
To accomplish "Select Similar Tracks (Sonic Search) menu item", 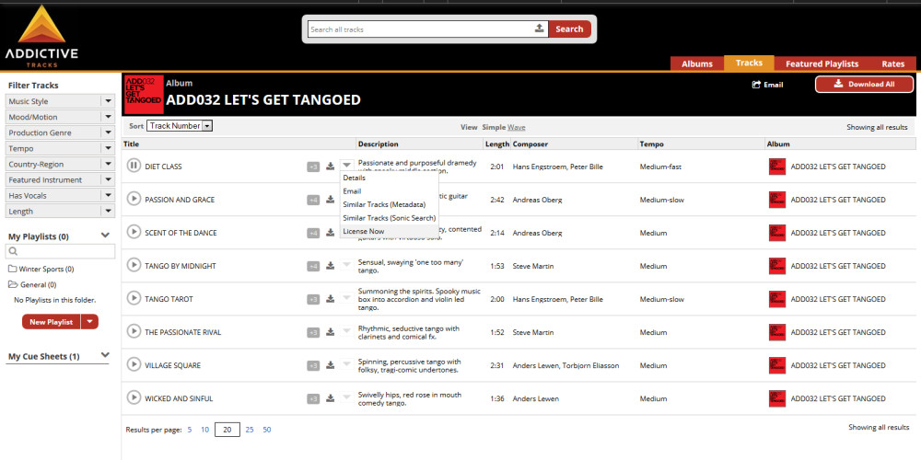I will click(389, 218).
